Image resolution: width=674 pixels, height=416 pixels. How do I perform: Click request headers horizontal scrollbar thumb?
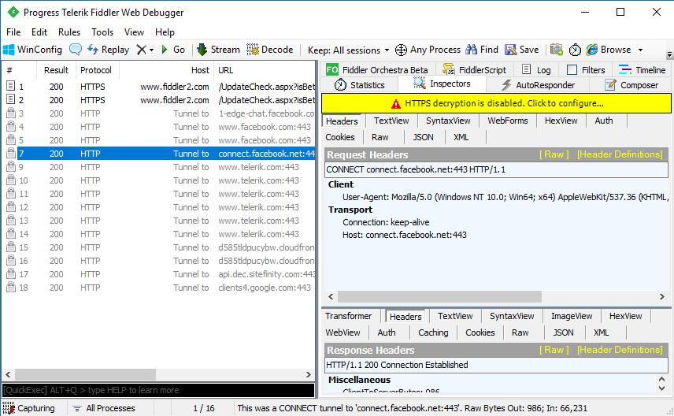439,296
